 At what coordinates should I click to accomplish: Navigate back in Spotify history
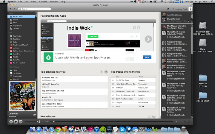(10, 9)
